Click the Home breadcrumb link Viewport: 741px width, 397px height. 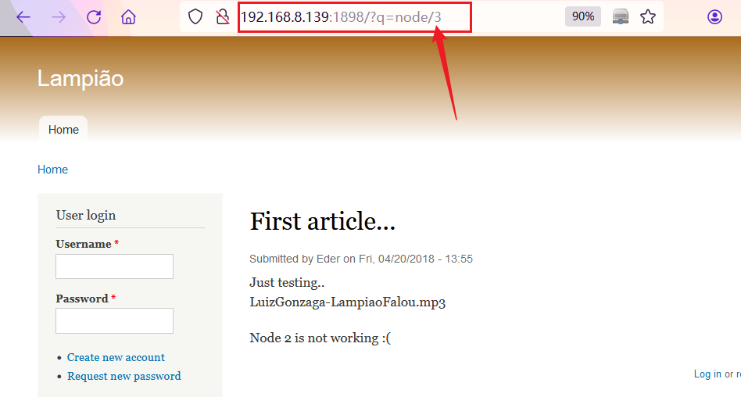click(x=52, y=170)
